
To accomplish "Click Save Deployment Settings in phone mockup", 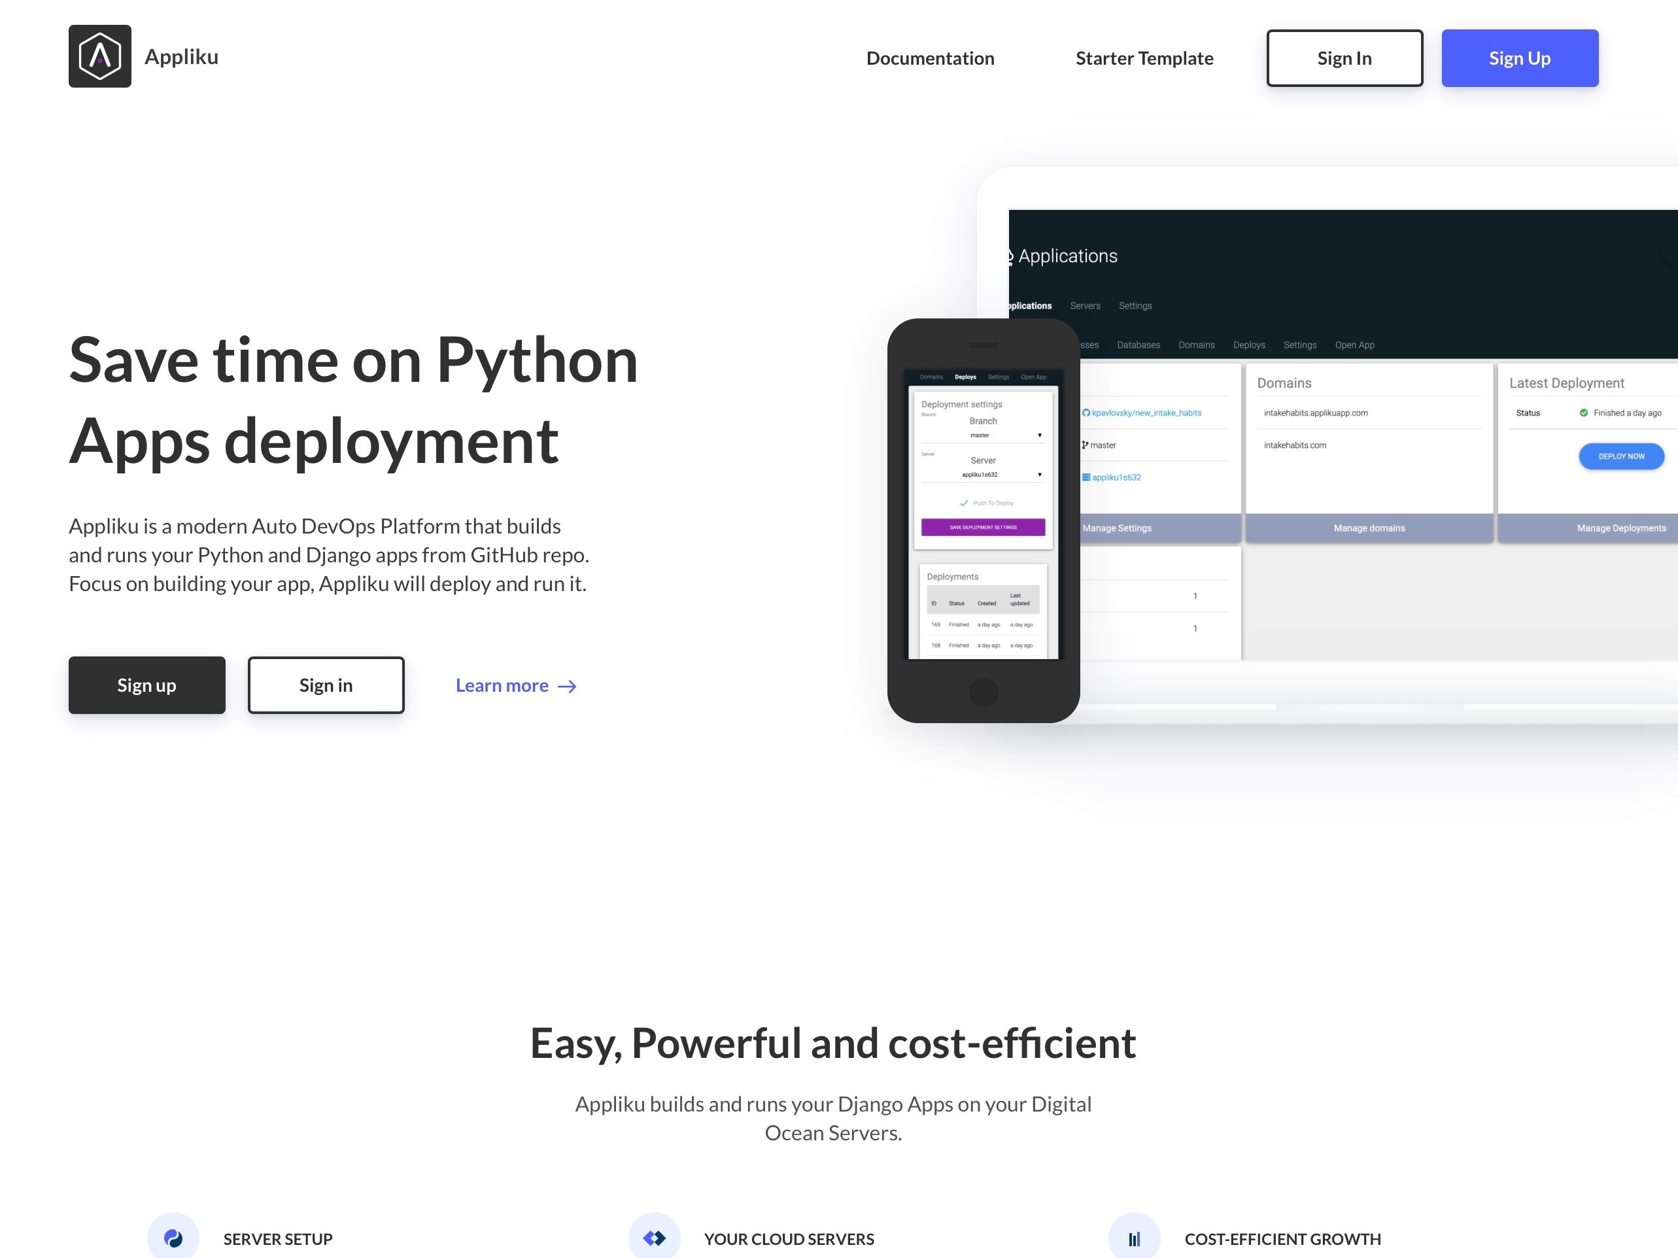I will pos(983,527).
